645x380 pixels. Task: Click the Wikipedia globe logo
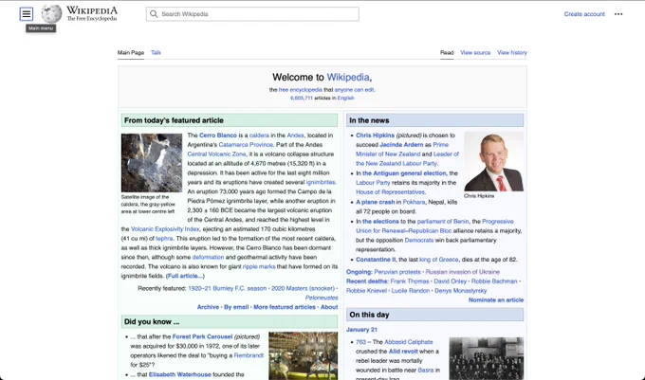coord(51,14)
